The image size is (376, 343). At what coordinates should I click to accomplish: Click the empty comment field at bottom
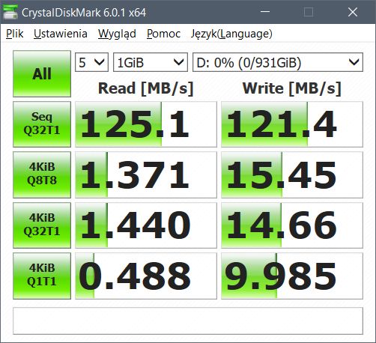[x=188, y=321]
